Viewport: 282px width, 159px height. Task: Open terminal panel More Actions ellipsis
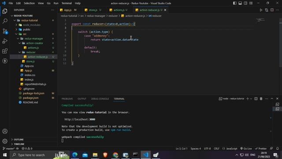(x=267, y=98)
